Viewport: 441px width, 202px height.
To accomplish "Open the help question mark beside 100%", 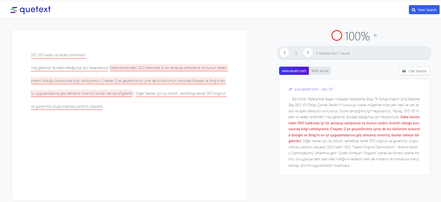I will [x=375, y=35].
